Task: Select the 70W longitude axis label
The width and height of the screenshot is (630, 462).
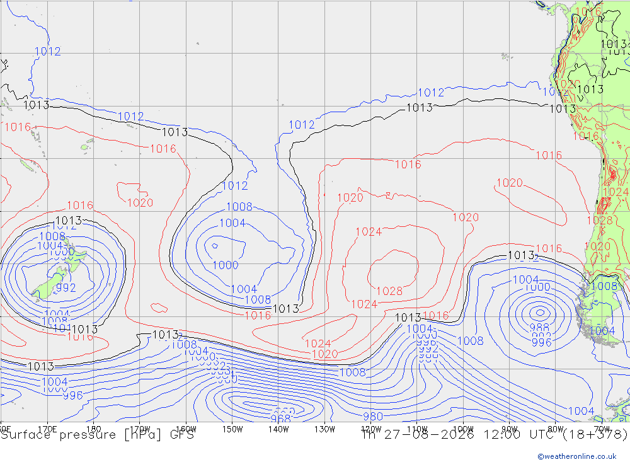Action: (602, 429)
